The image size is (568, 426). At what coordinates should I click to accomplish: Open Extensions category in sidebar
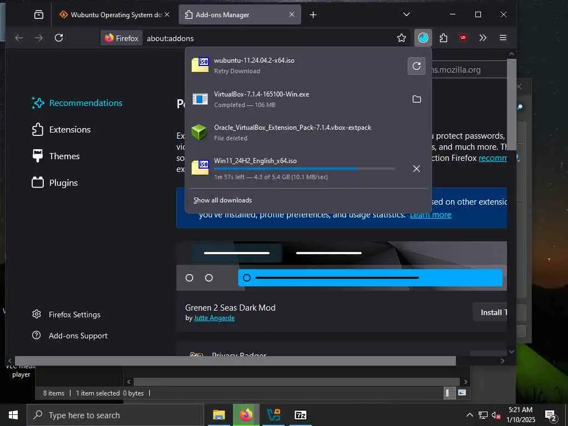(61, 130)
